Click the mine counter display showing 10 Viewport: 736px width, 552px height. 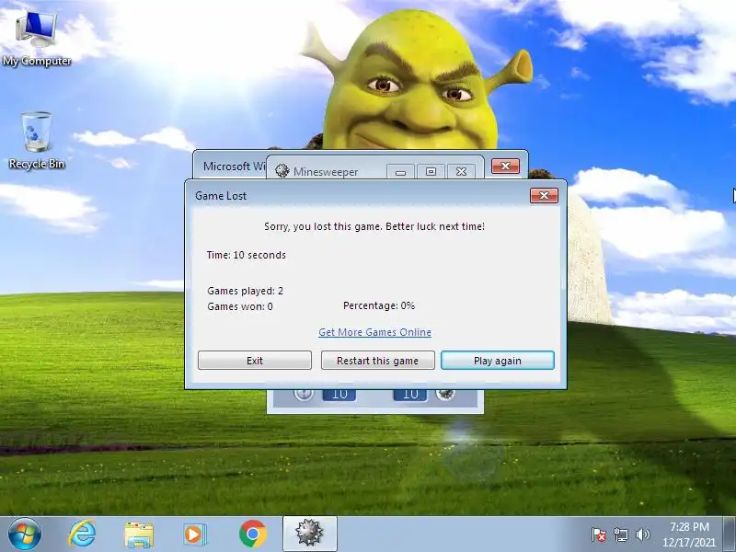tap(410, 395)
